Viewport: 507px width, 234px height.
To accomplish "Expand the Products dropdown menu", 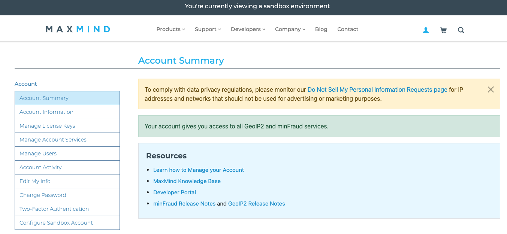I will 170,29.
